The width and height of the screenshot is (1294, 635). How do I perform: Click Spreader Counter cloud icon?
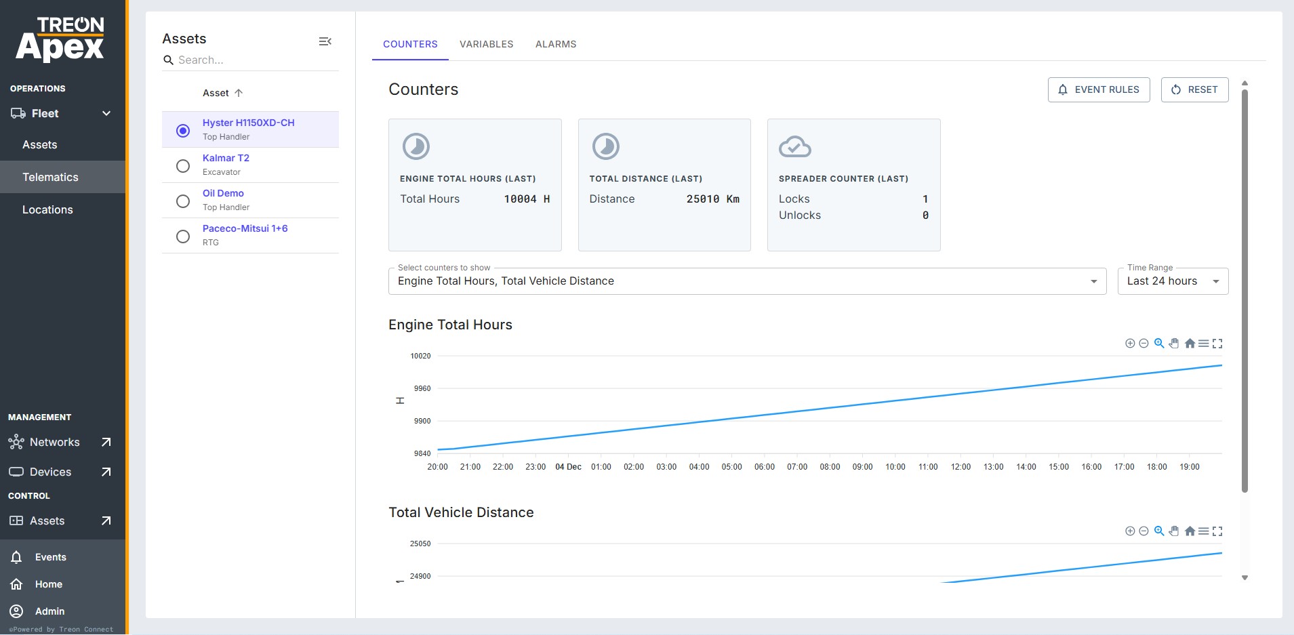pos(795,146)
